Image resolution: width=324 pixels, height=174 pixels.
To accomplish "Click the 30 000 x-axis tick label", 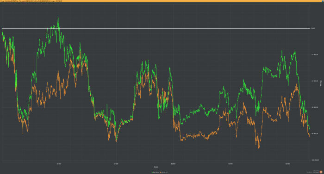I will pyautogui.click(x=173, y=164).
